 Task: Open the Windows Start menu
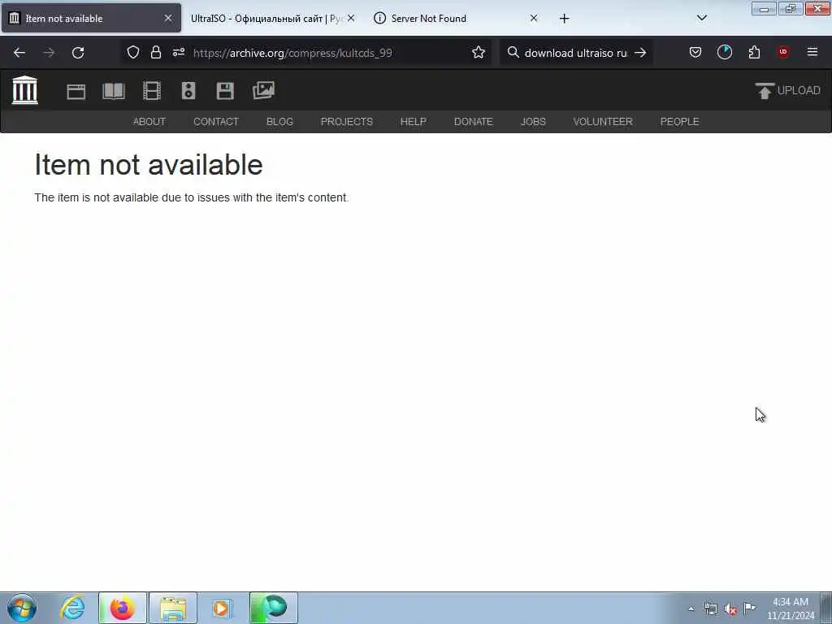(x=22, y=608)
